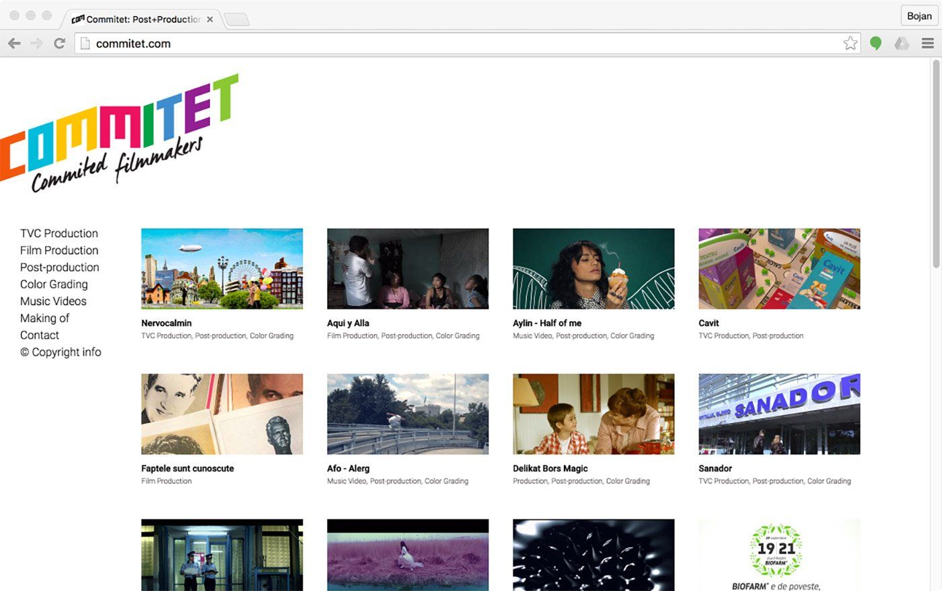The height and width of the screenshot is (591, 942).
Task: Click the Afo - Alerg title link
Action: click(348, 469)
